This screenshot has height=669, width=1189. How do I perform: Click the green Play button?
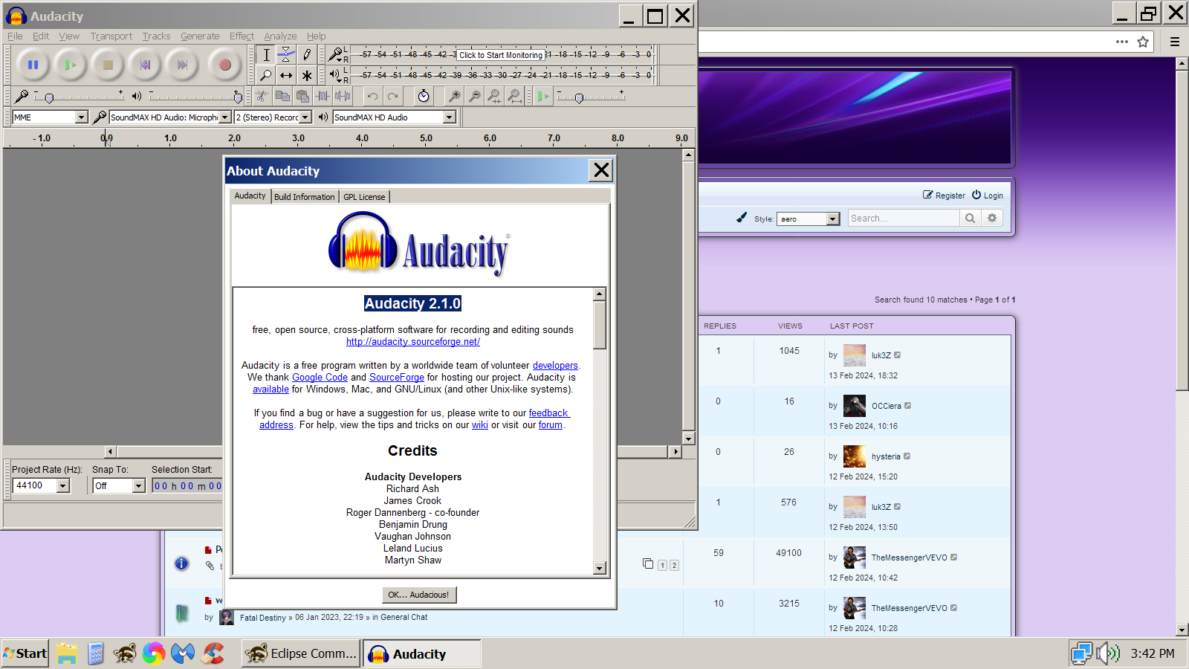pyautogui.click(x=70, y=65)
